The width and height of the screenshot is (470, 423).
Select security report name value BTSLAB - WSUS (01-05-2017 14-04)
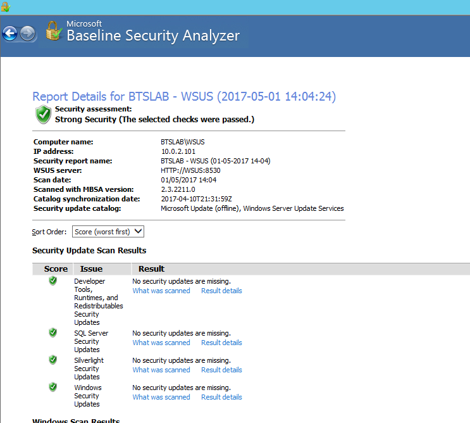tap(216, 161)
